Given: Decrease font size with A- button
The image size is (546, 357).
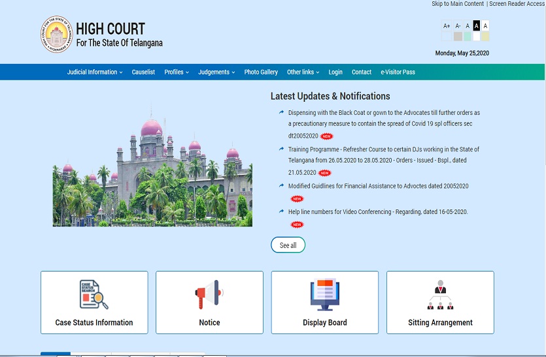Looking at the screenshot, I should [x=458, y=26].
